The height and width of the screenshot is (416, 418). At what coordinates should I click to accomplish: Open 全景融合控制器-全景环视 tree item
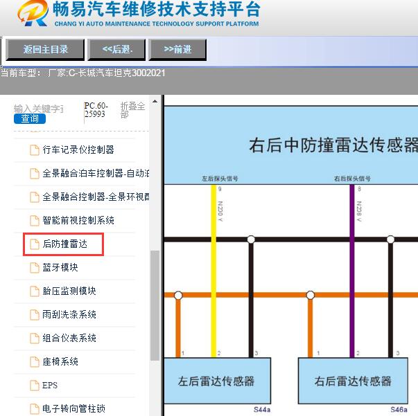pos(96,197)
